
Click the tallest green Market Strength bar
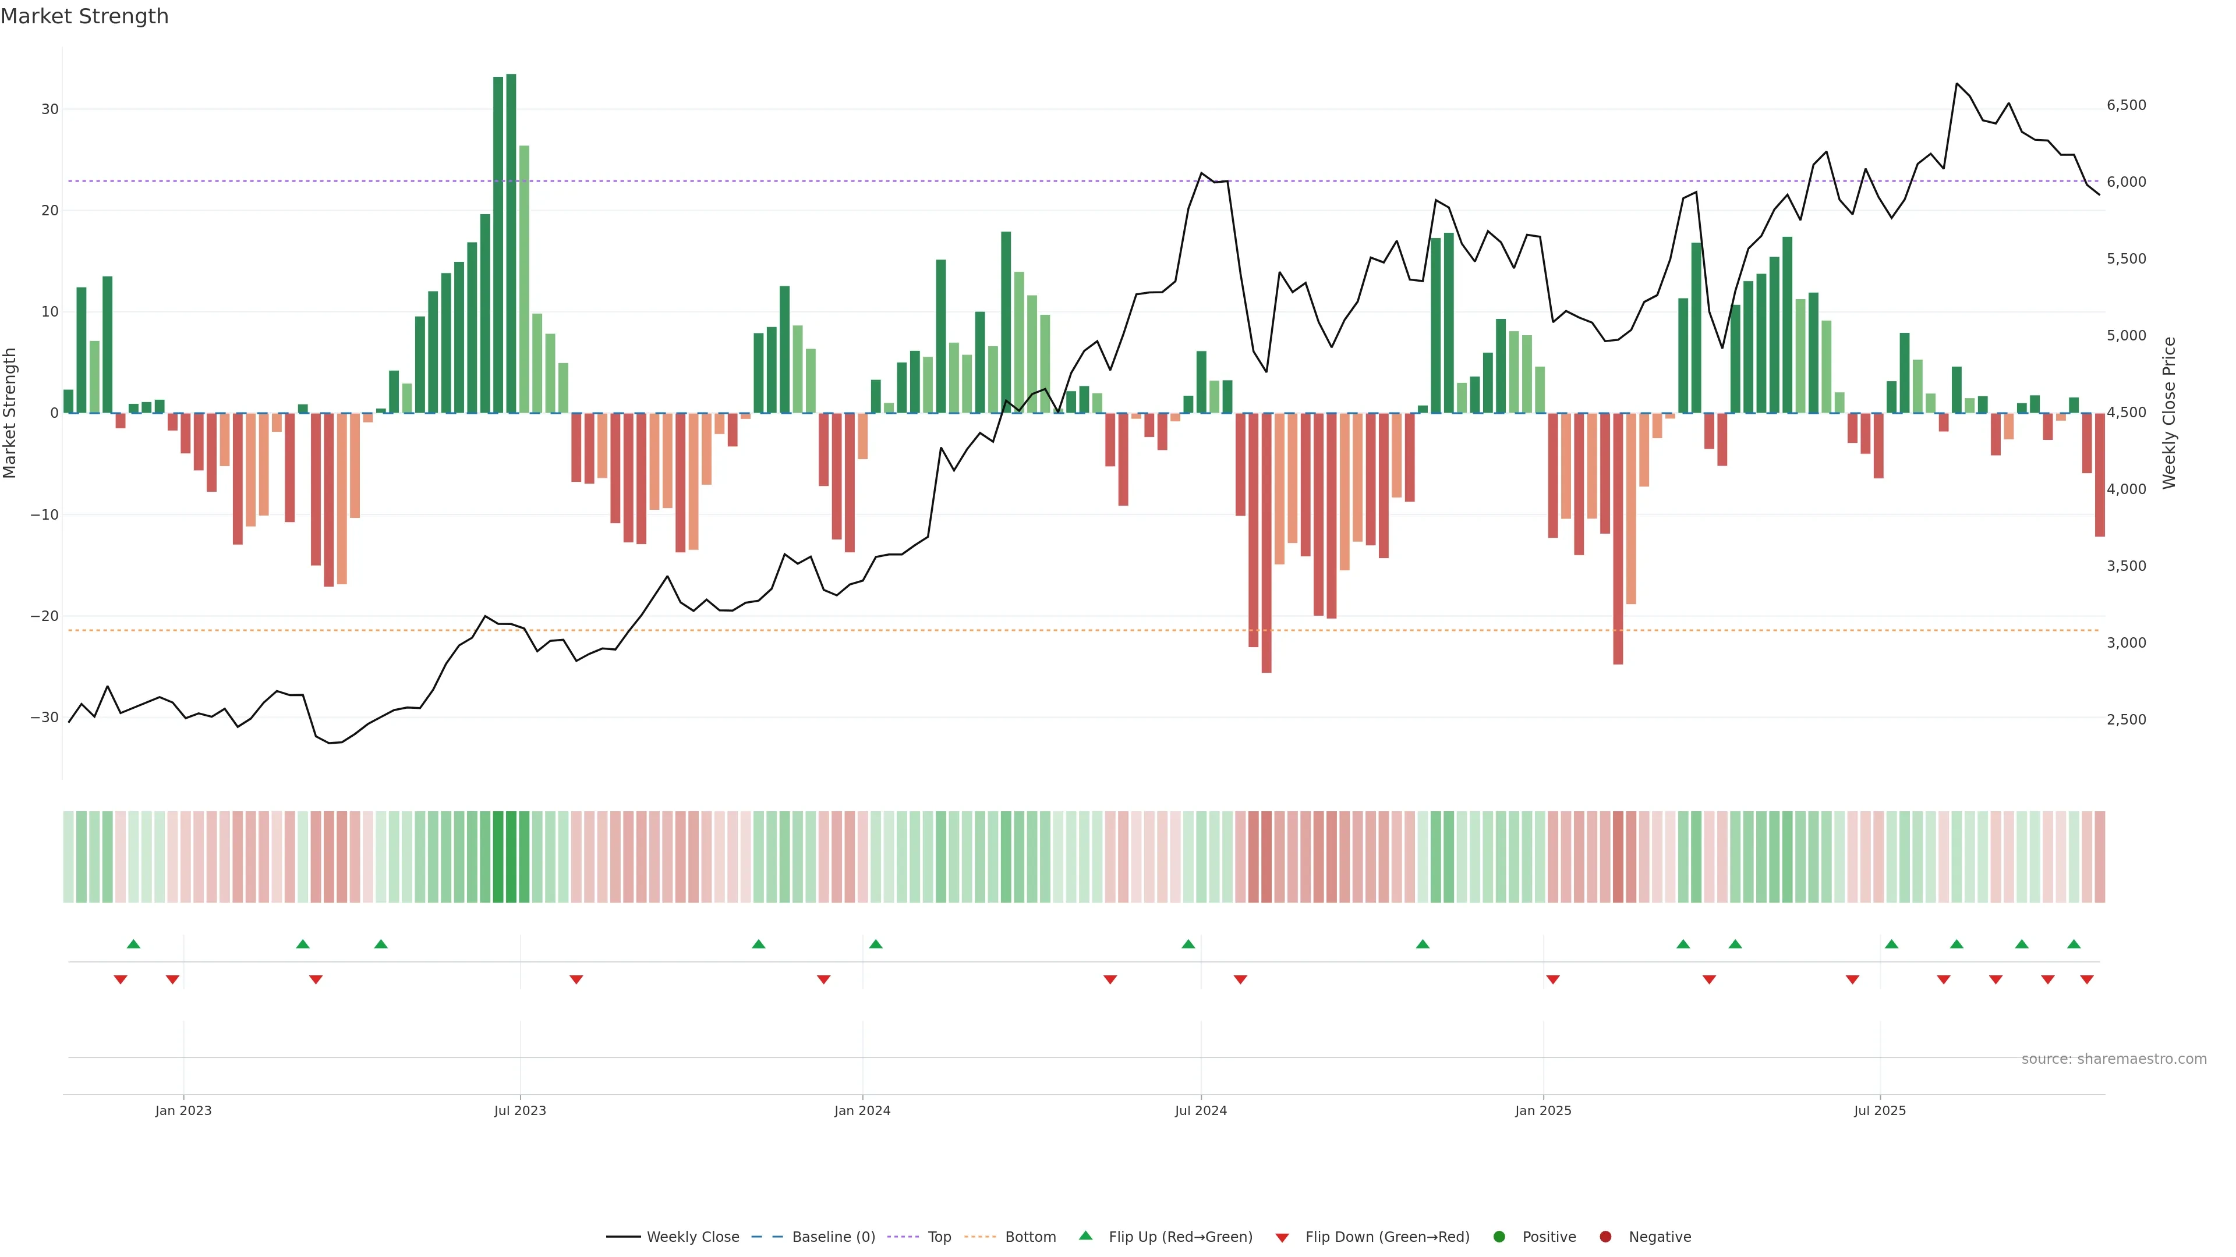tap(511, 243)
